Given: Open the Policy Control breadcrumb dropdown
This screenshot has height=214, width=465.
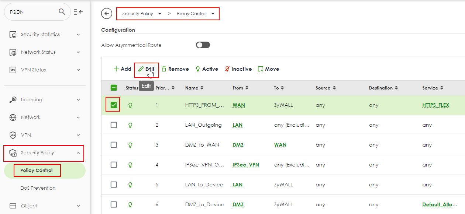Looking at the screenshot, I should 213,14.
